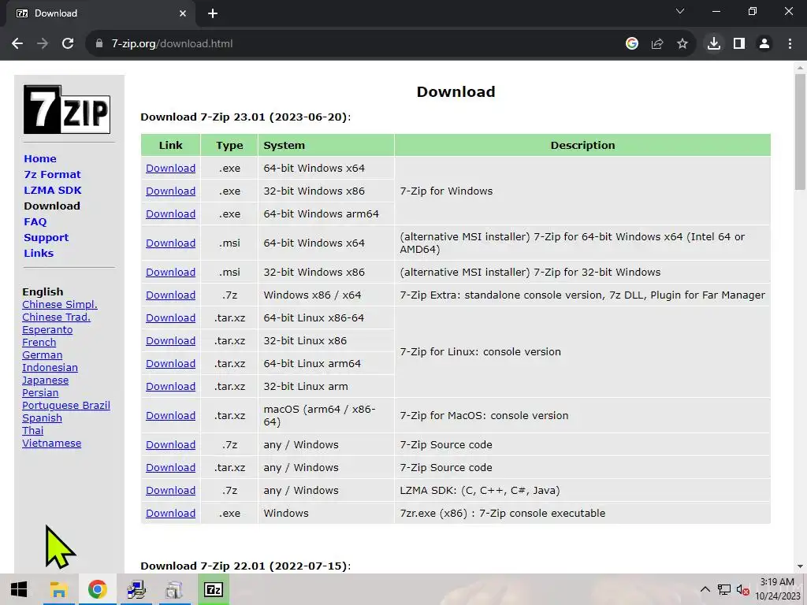Download 32-bit Linux x86 tar.xz
Viewport: 807px width, 605px height.
[170, 340]
